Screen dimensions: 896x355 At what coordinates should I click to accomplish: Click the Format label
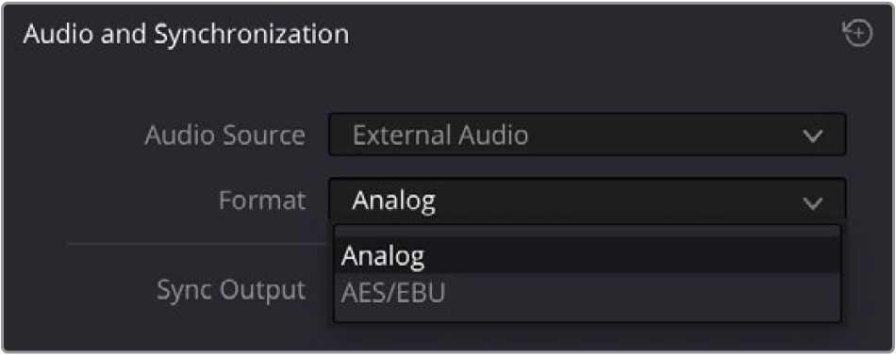pos(261,201)
